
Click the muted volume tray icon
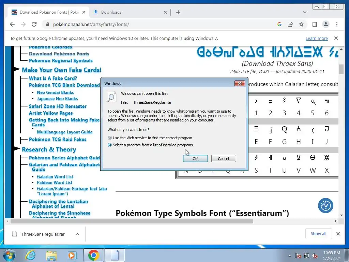tap(315, 256)
